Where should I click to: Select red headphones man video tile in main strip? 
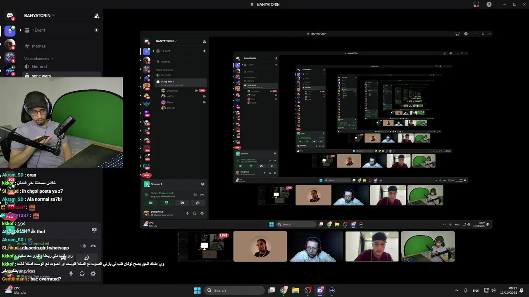316,246
